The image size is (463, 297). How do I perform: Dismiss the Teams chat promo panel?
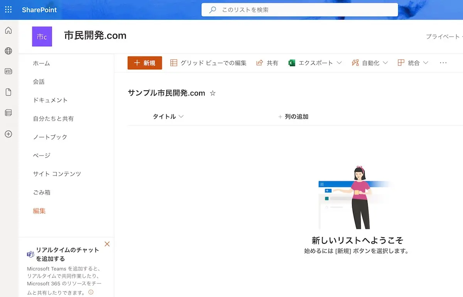coord(107,244)
